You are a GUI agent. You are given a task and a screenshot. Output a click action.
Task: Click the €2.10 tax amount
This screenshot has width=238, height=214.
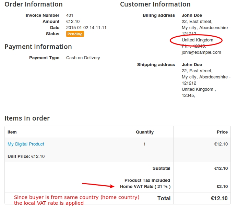point(222,187)
